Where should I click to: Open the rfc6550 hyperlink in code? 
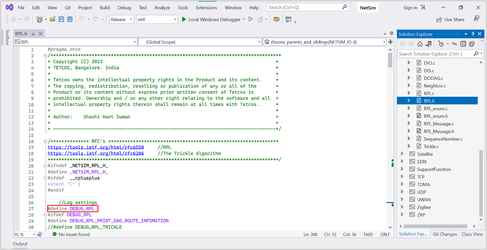[x=96, y=147]
